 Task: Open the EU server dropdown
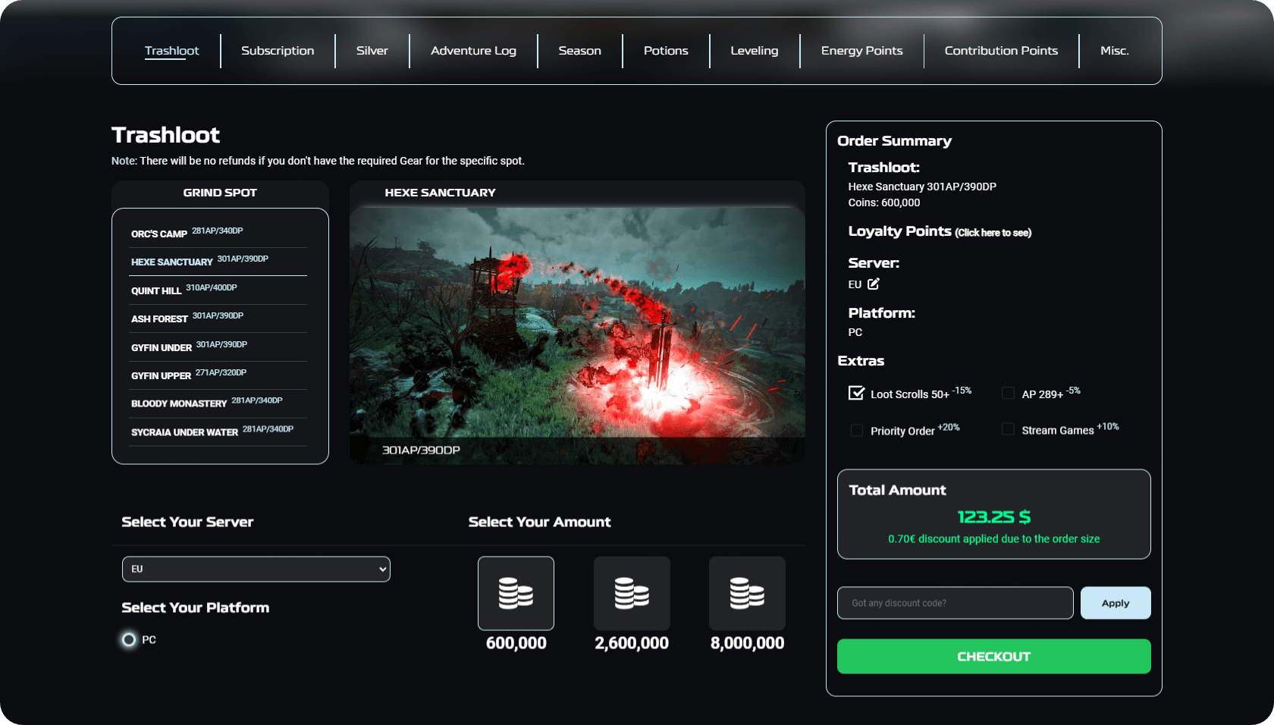point(256,569)
